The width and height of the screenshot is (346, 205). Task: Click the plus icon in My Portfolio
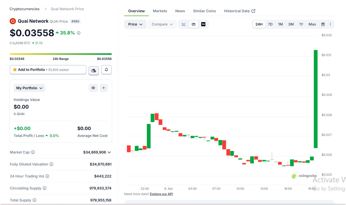(104, 88)
